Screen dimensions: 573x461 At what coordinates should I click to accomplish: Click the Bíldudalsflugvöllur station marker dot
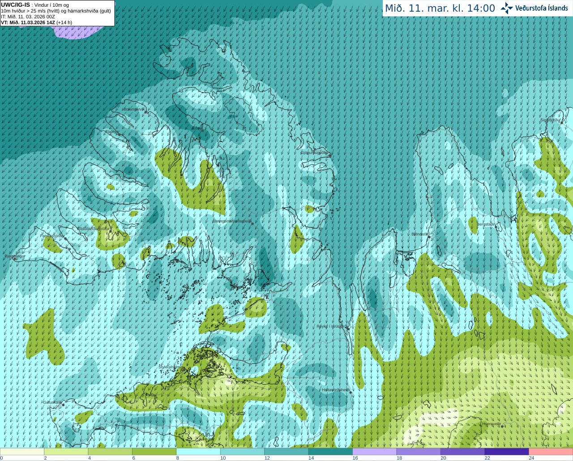(110, 231)
